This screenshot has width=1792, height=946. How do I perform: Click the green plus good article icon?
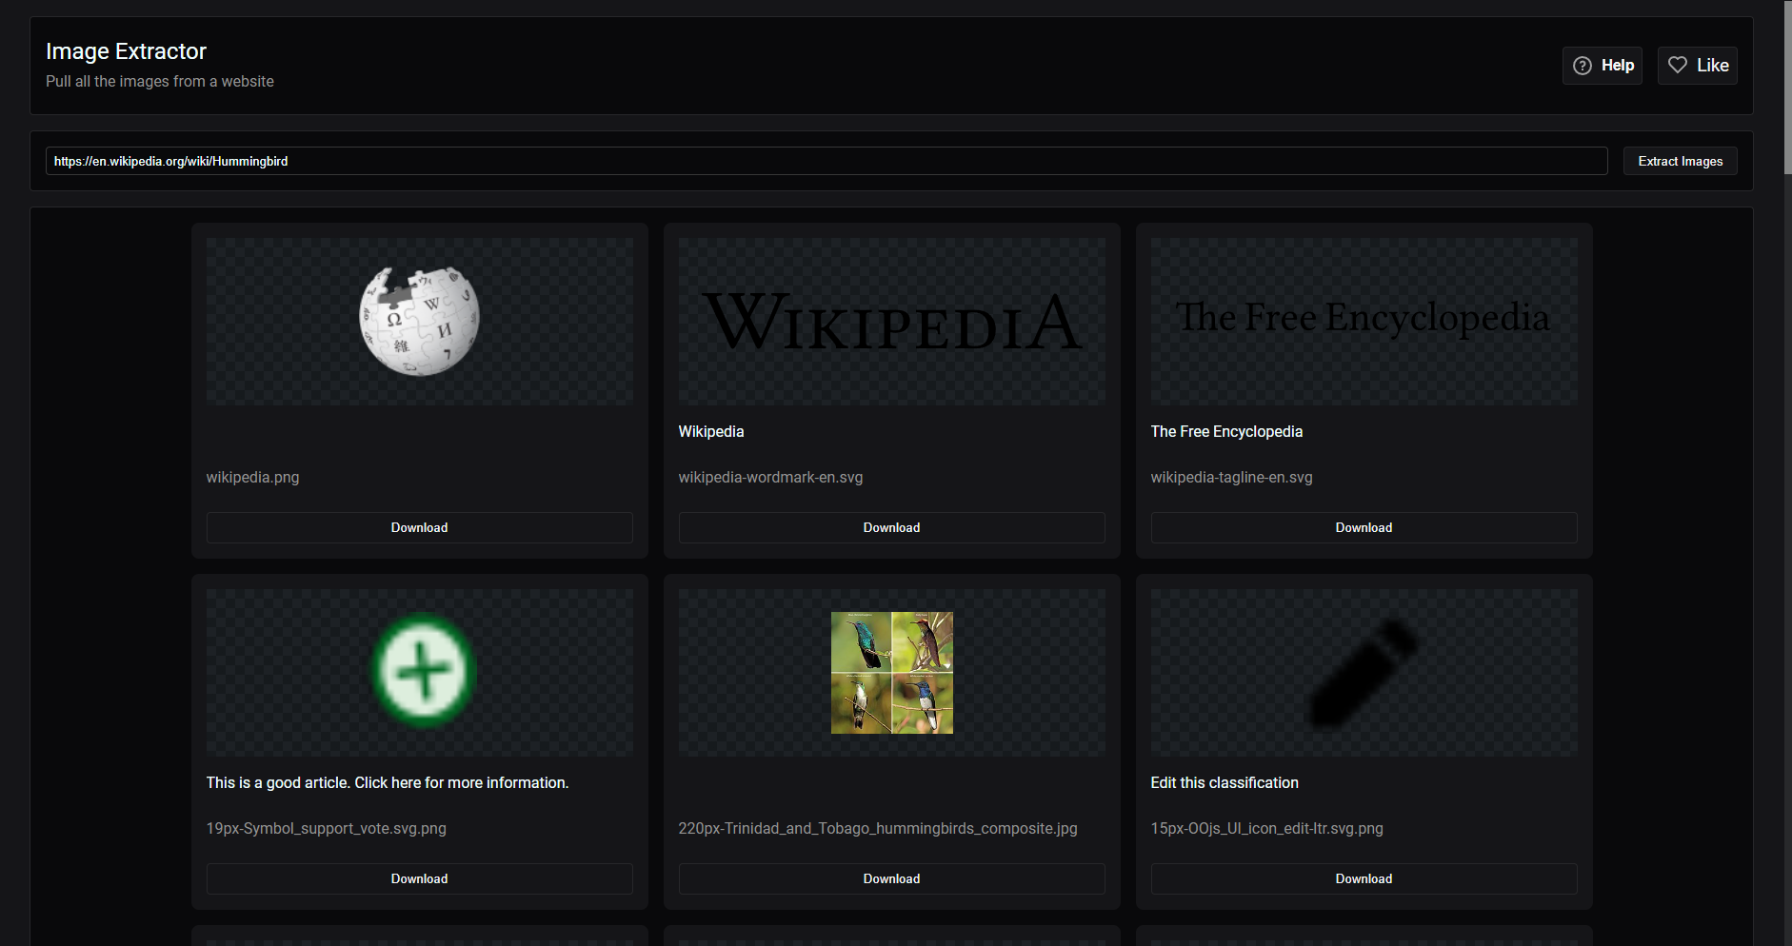coord(423,672)
